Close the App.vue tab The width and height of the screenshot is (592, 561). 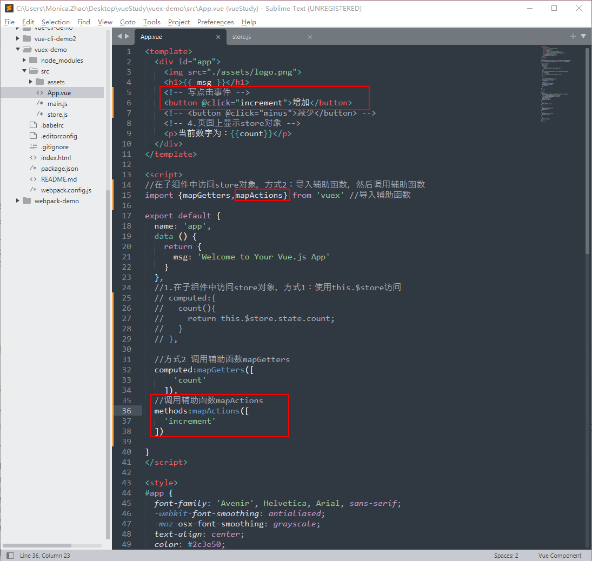[x=218, y=37]
